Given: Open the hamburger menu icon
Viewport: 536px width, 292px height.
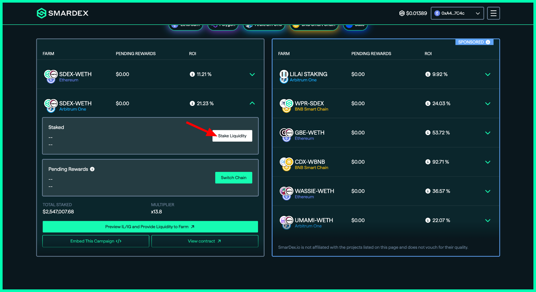Looking at the screenshot, I should point(493,13).
